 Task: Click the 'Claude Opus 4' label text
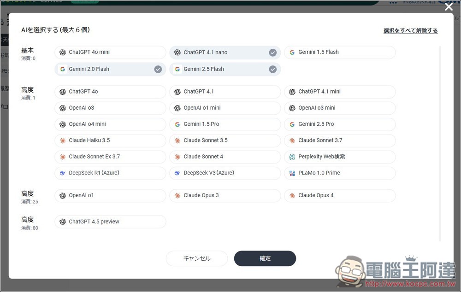(x=316, y=195)
